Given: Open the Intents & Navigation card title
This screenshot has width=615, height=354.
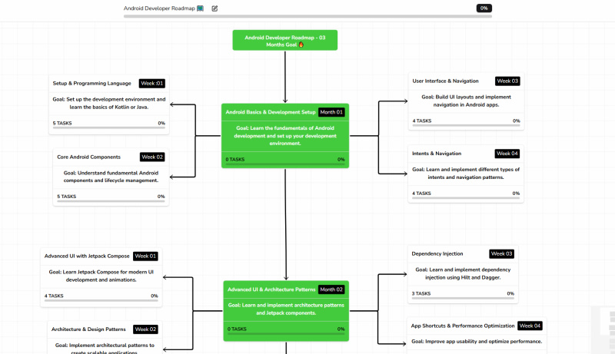Looking at the screenshot, I should tap(437, 154).
